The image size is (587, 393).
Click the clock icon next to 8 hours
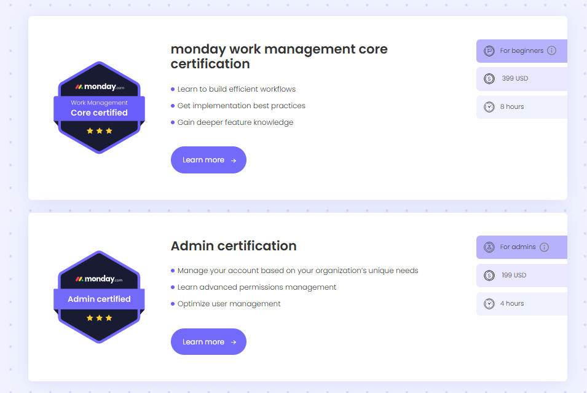(489, 107)
